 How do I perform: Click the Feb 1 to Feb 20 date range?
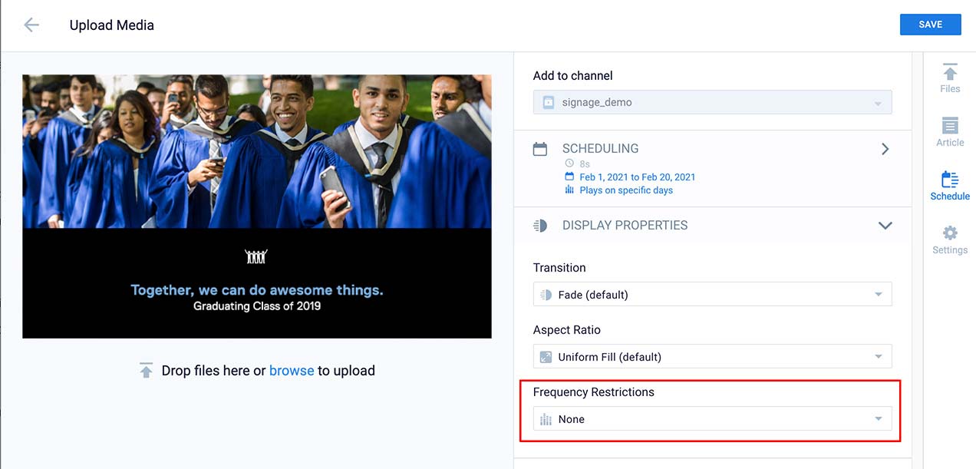637,177
